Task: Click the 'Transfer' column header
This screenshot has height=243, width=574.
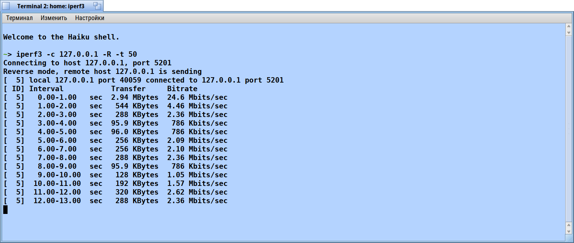Action: click(x=128, y=89)
